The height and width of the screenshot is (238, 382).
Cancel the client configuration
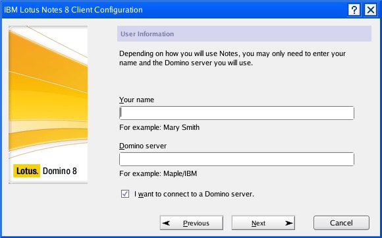coord(341,223)
